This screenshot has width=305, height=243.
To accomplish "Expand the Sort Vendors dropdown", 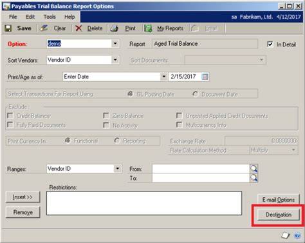I will 115,60.
